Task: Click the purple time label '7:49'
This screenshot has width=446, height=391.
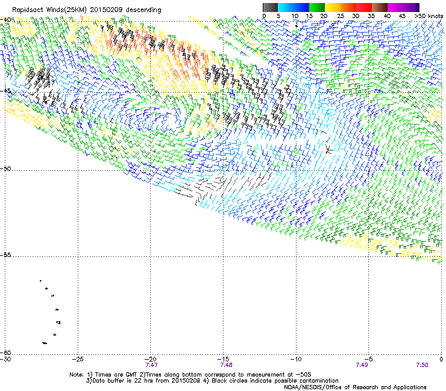Action: tap(362, 365)
